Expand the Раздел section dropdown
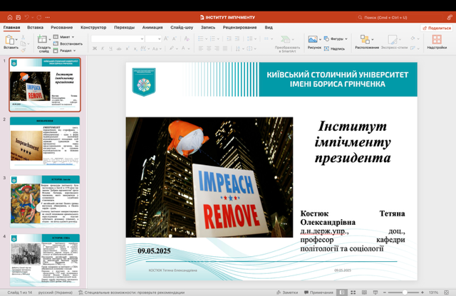The width and height of the screenshot is (456, 296). point(66,51)
